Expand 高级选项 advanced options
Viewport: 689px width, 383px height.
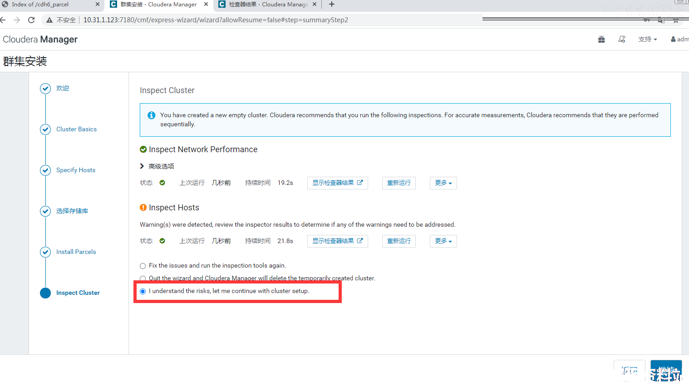click(x=157, y=166)
